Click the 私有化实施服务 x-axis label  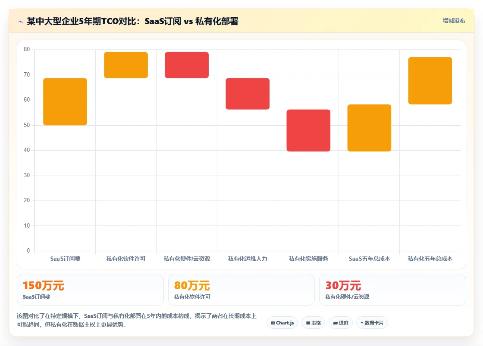point(308,259)
